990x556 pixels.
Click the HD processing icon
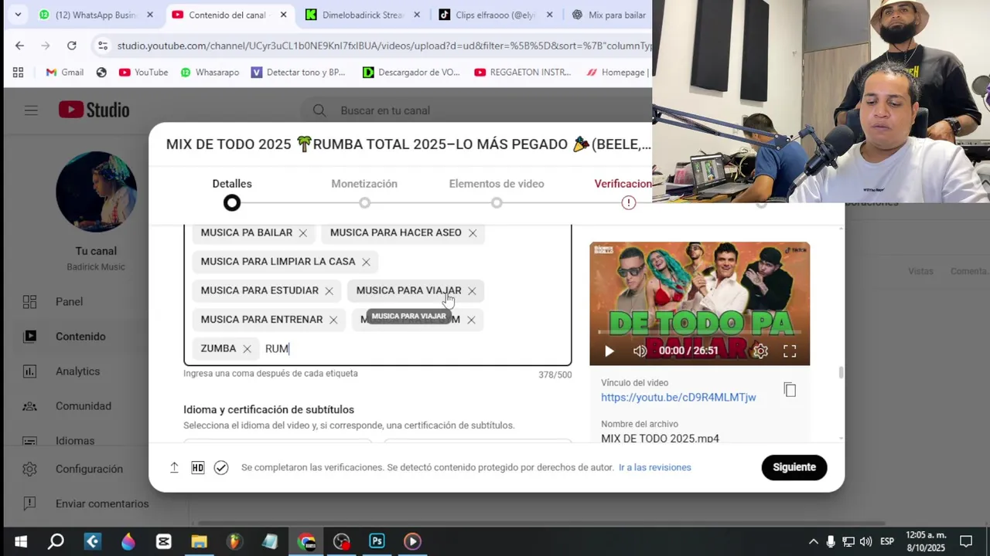198,467
